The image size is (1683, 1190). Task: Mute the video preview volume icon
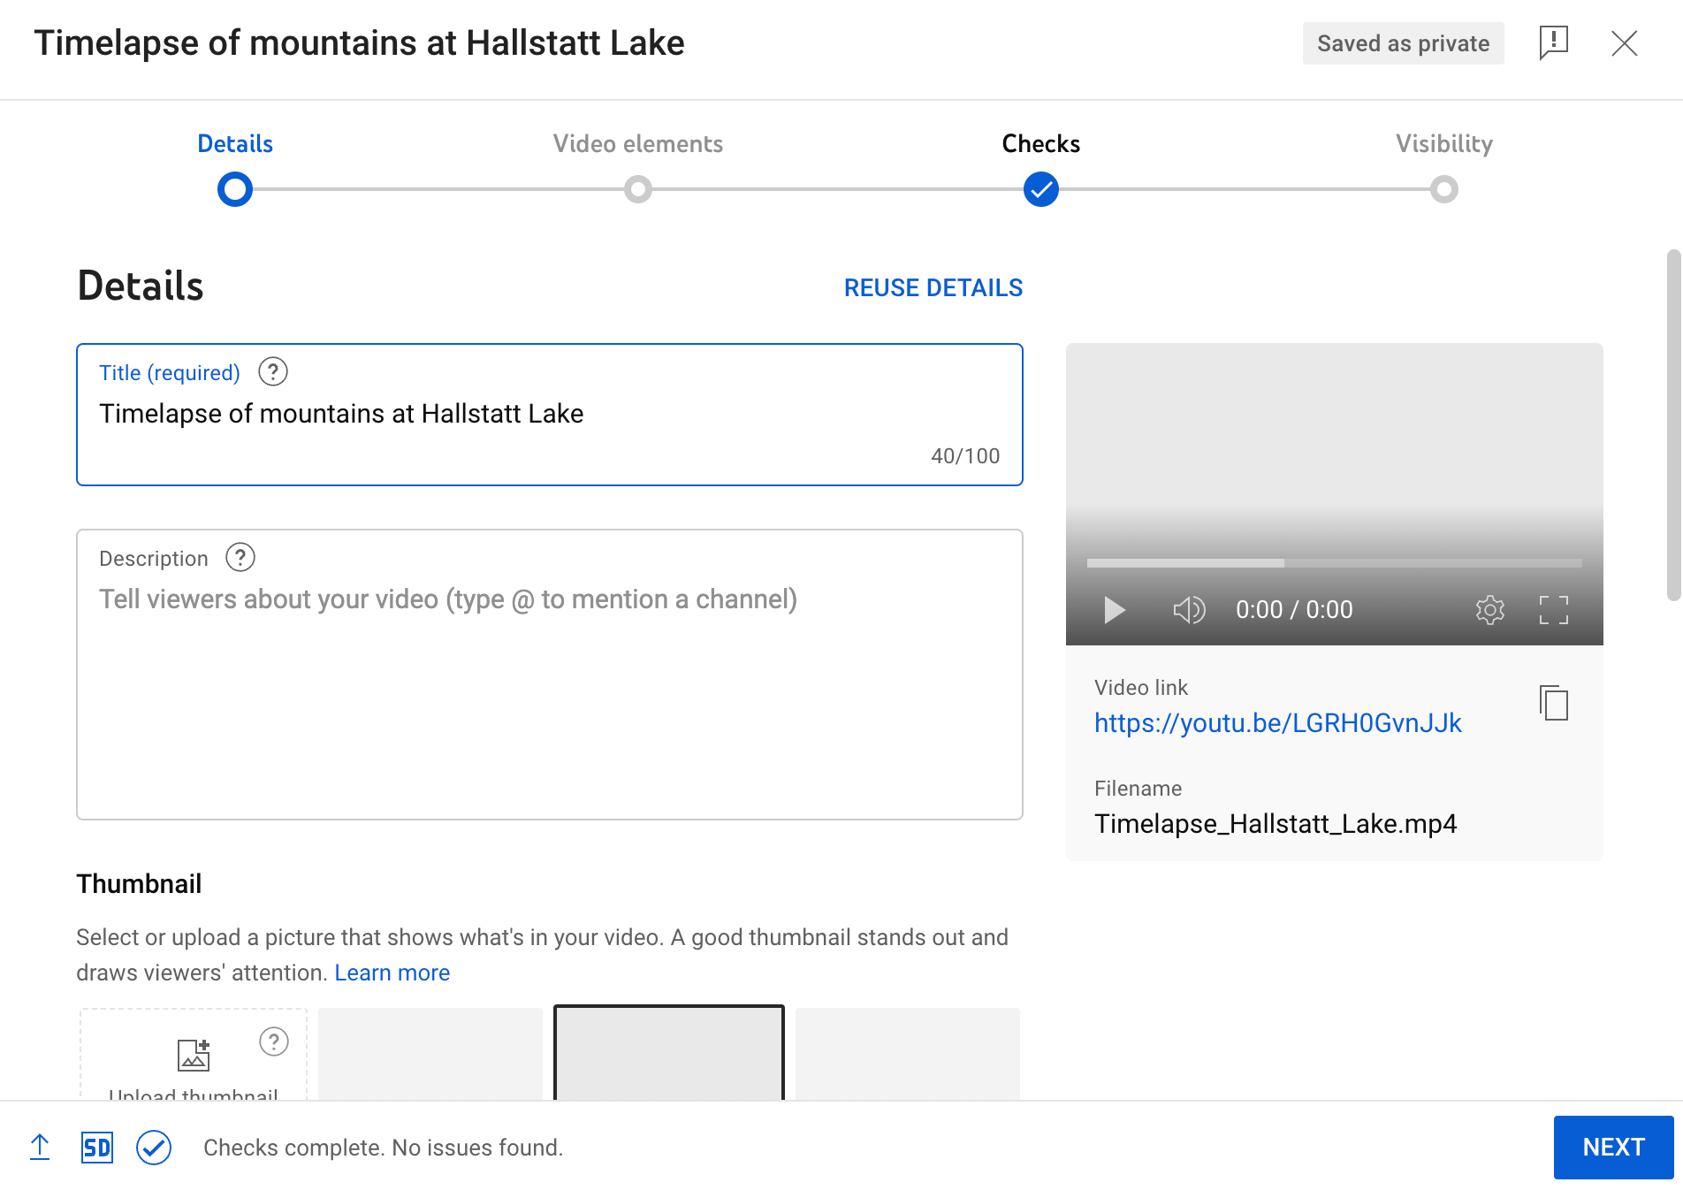click(x=1189, y=610)
